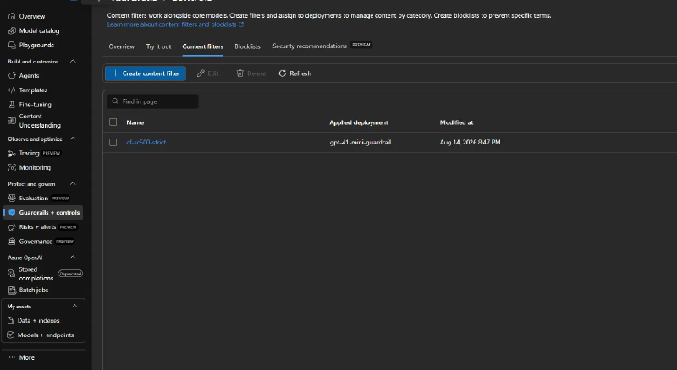Click the More ellipsis icon
Image resolution: width=677 pixels, height=370 pixels.
12,357
